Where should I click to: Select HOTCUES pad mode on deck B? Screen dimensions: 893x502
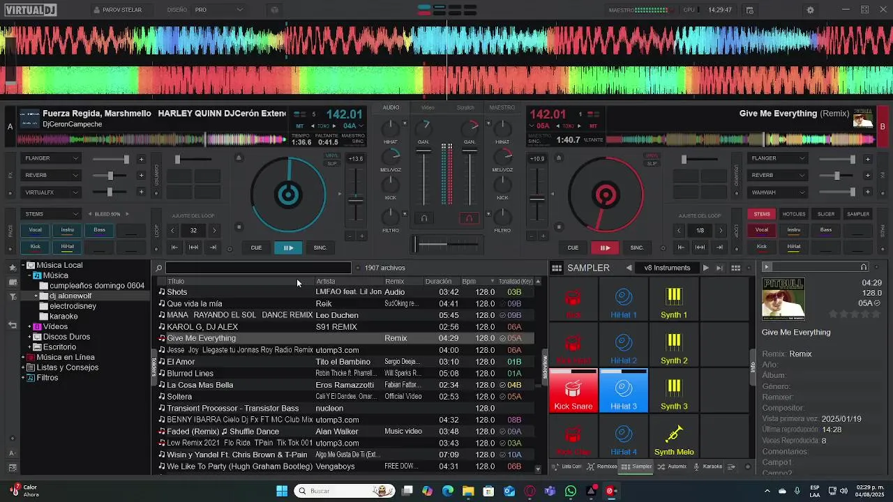pyautogui.click(x=794, y=214)
